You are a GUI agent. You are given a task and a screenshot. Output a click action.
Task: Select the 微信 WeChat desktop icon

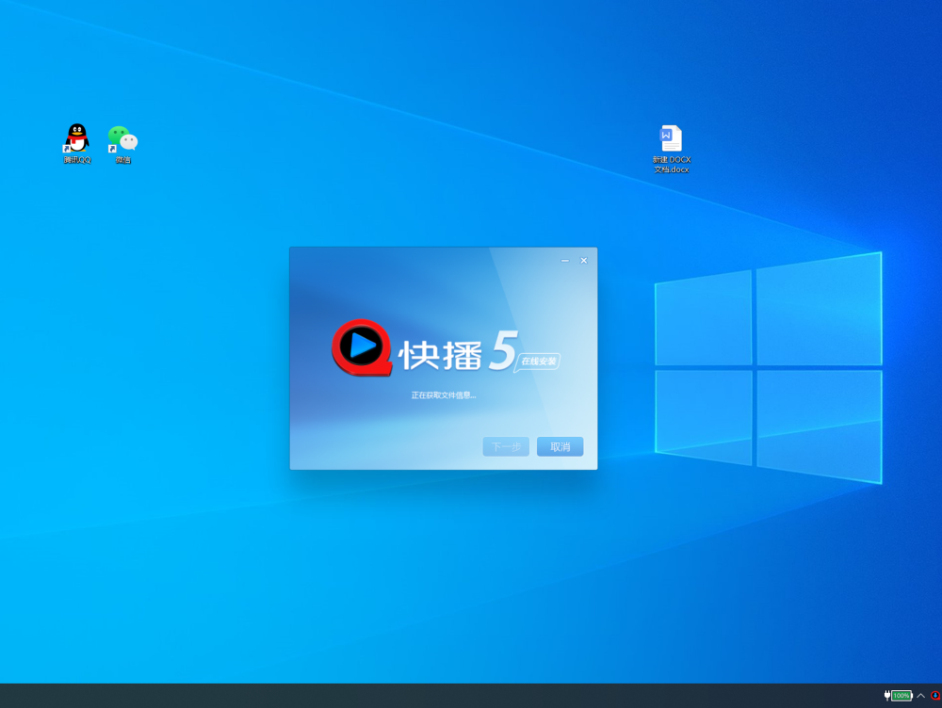(x=123, y=144)
